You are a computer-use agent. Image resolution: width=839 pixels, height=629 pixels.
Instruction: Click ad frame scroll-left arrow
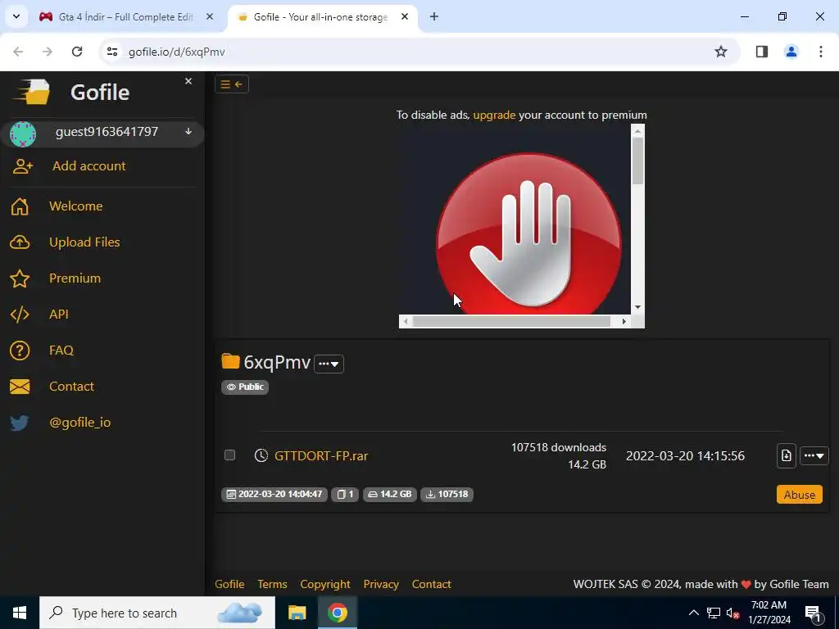(406, 321)
